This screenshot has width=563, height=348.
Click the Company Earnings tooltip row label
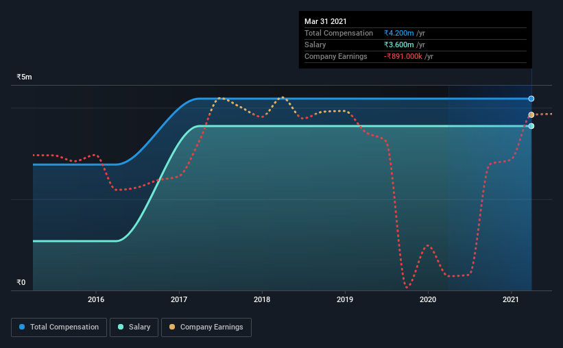pyautogui.click(x=336, y=56)
